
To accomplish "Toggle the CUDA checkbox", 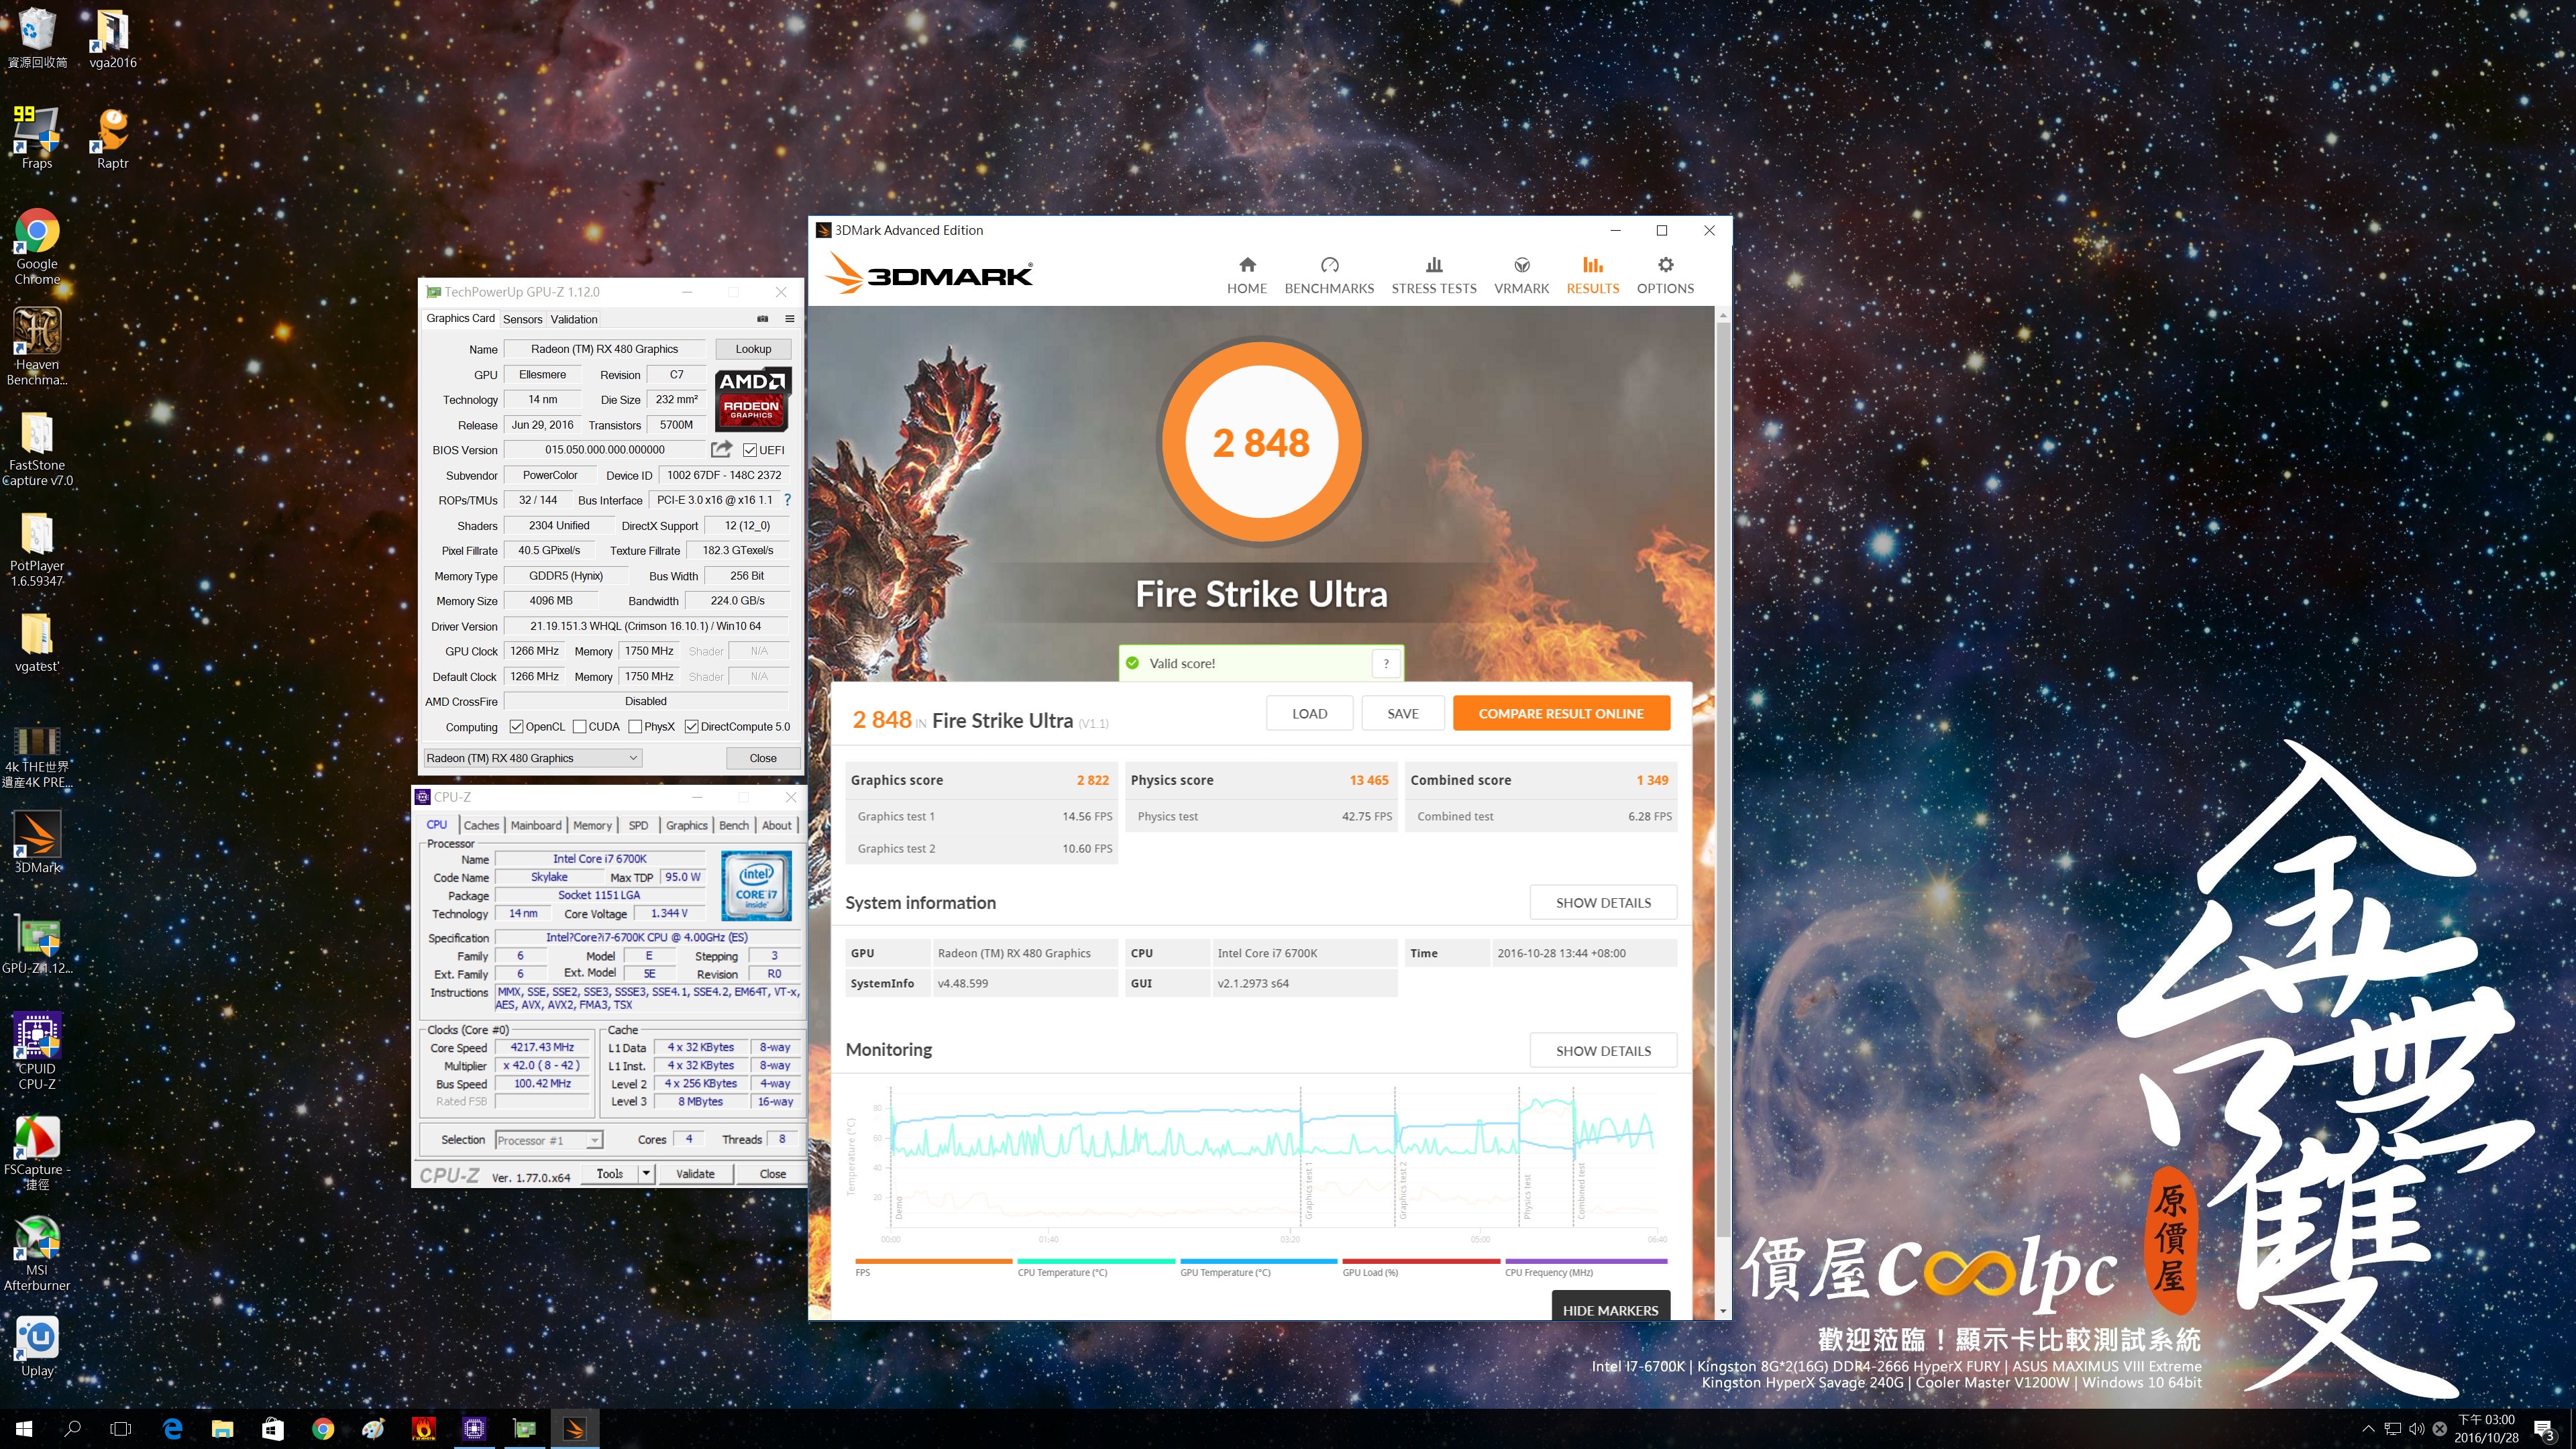I will tap(579, 727).
